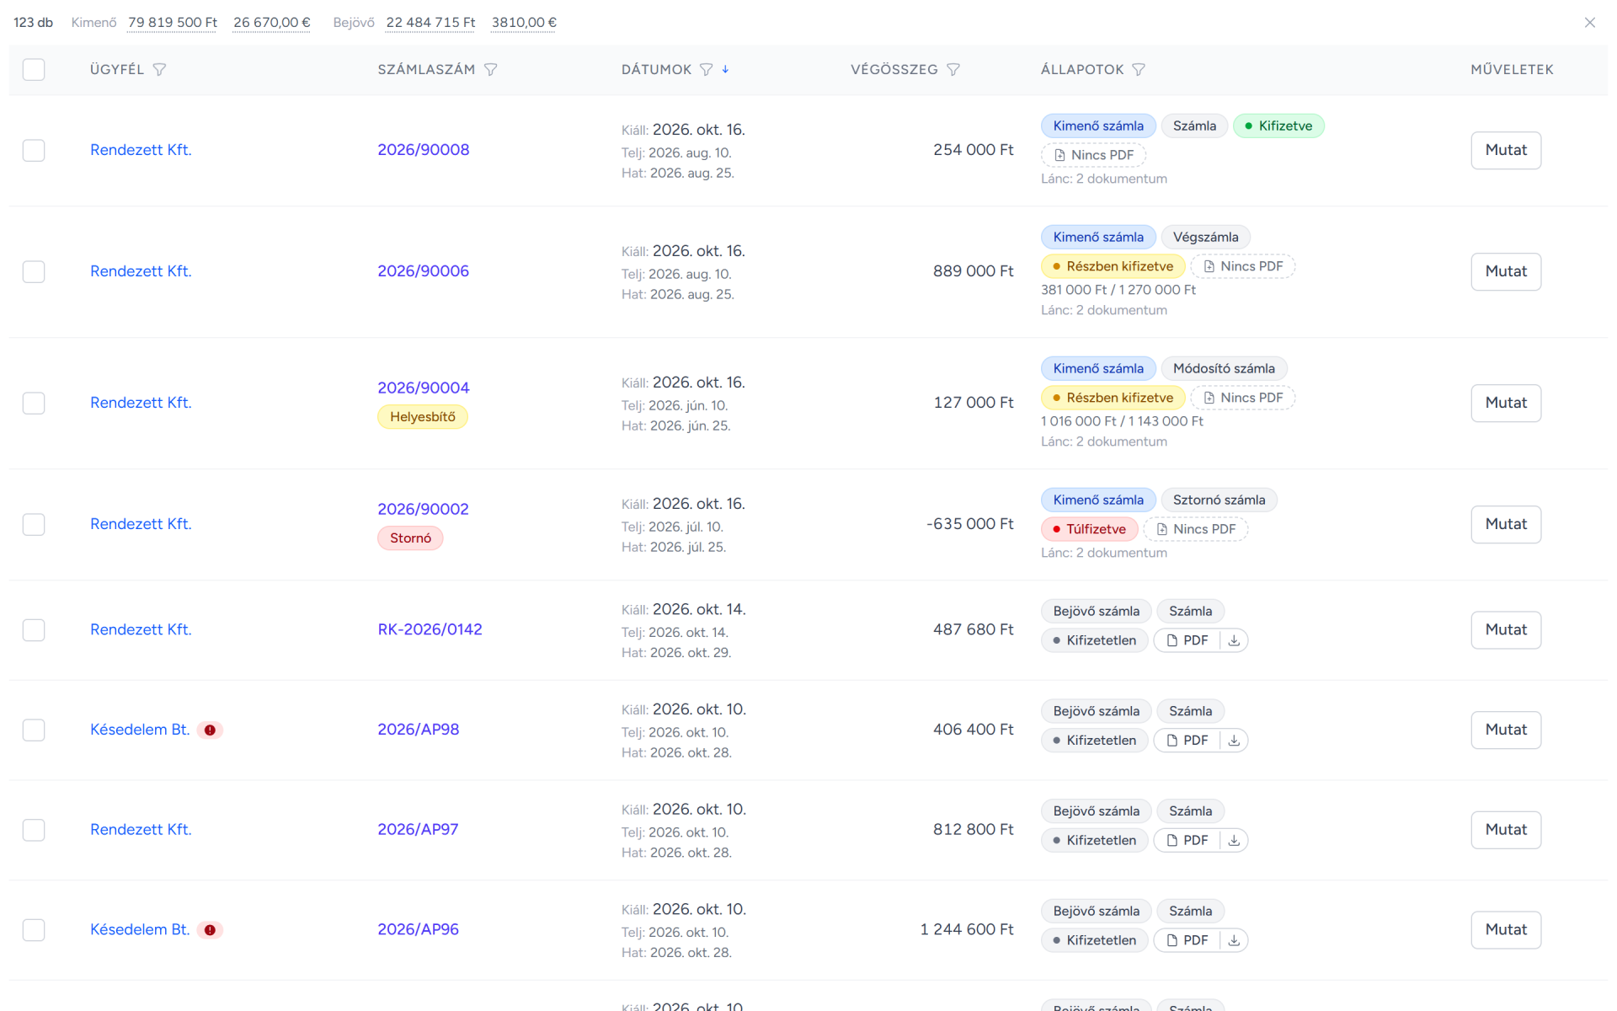The image size is (1617, 1011).
Task: Open the ÁLLAPOTOK column filter icon
Action: coord(1139,70)
